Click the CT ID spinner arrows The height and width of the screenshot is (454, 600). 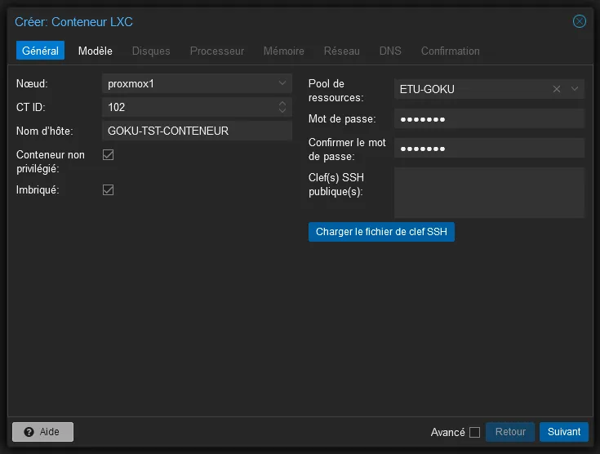[282, 107]
